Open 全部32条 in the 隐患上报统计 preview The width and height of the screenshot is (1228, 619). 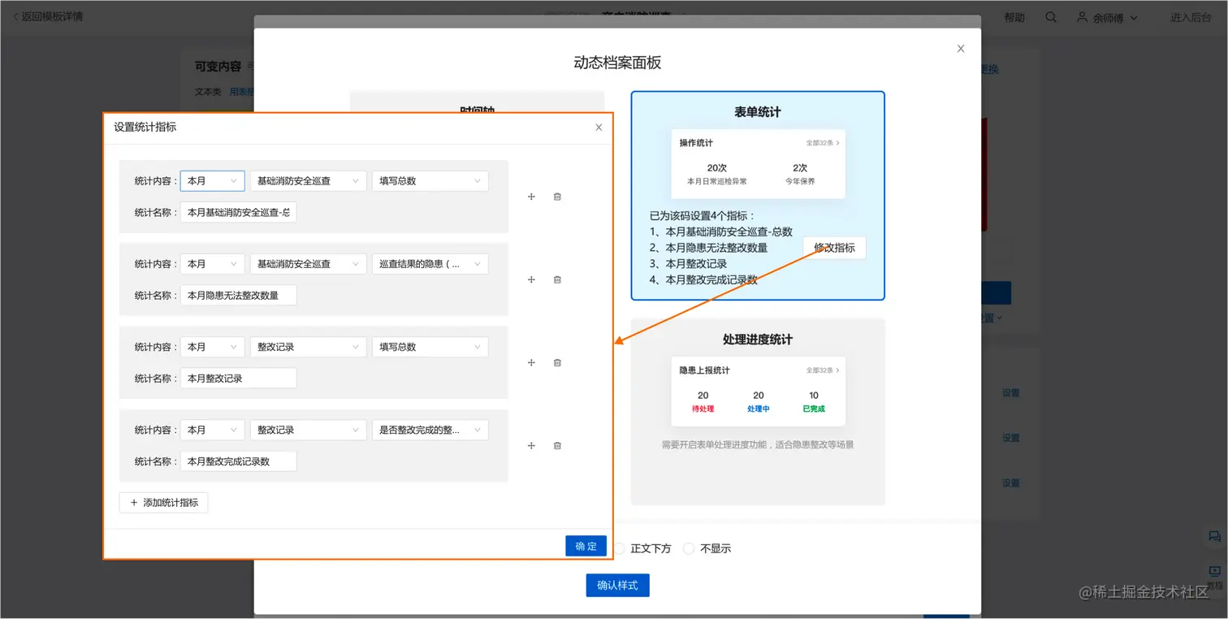823,370
